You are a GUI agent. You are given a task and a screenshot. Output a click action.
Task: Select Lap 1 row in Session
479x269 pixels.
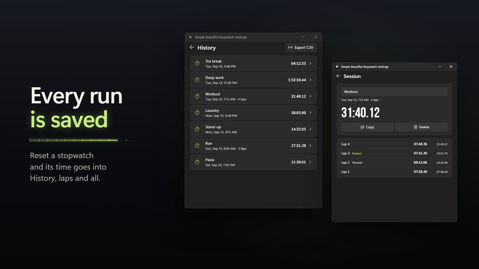click(x=394, y=172)
